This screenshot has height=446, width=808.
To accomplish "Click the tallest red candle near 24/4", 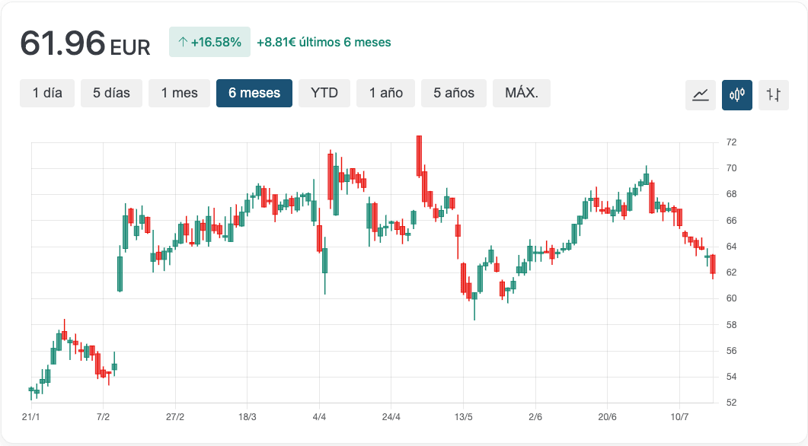I will click(418, 156).
